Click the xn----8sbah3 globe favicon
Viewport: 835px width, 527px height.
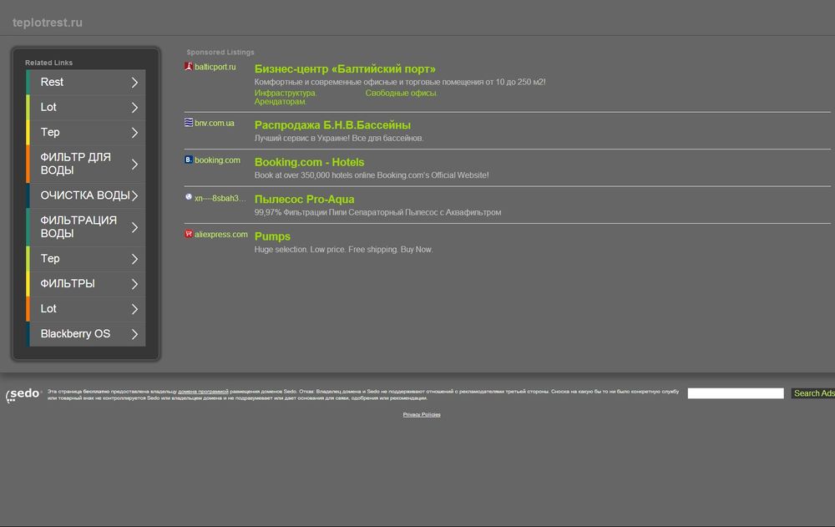coord(189,197)
